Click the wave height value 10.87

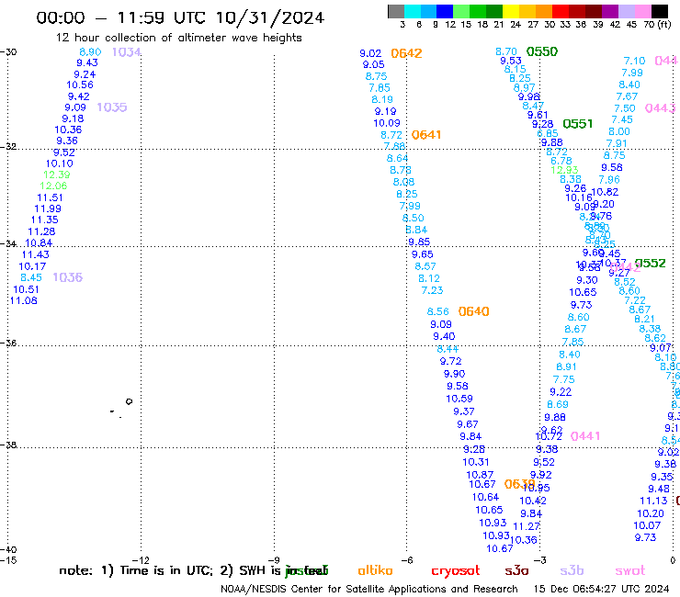480,475
